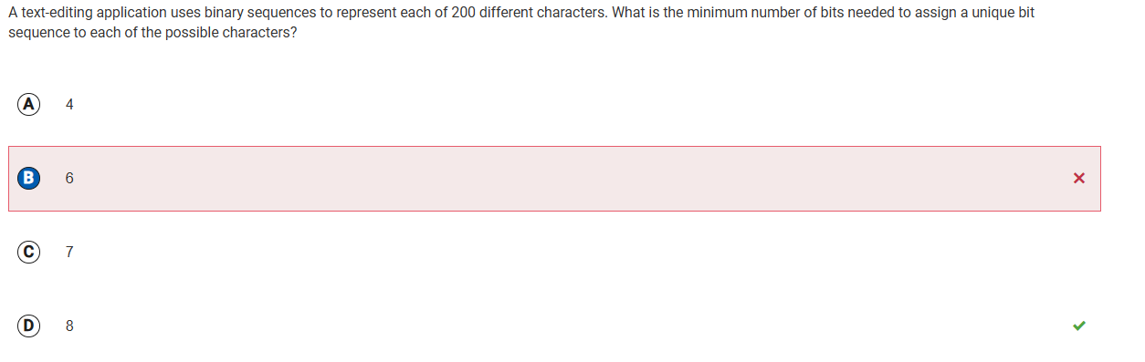Screen dimensions: 1145x362
Task: Click the answer value 4
Action: click(69, 104)
